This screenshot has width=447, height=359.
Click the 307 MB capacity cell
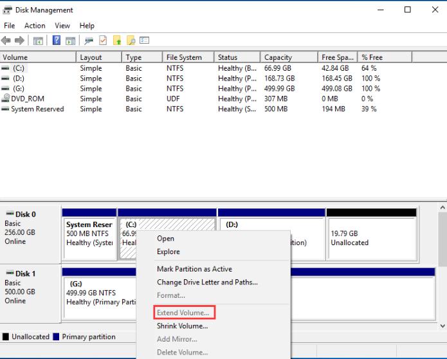pos(276,99)
